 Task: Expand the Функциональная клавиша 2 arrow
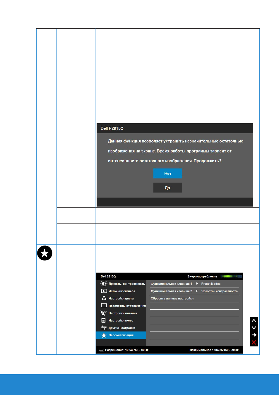click(197, 291)
